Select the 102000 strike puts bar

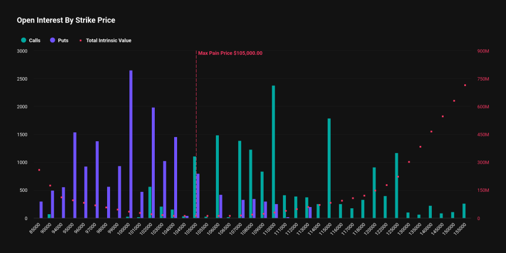pyautogui.click(x=154, y=162)
